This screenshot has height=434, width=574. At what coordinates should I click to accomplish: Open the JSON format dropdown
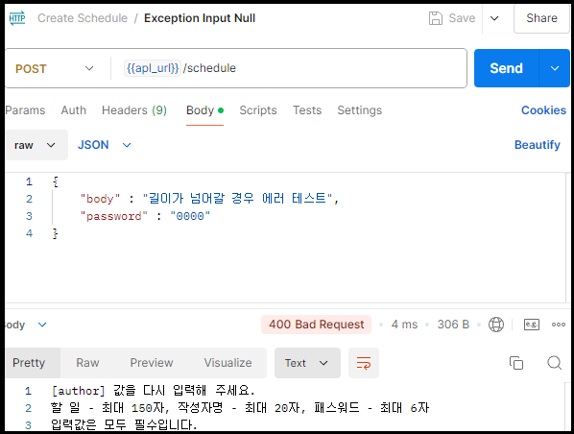(105, 145)
